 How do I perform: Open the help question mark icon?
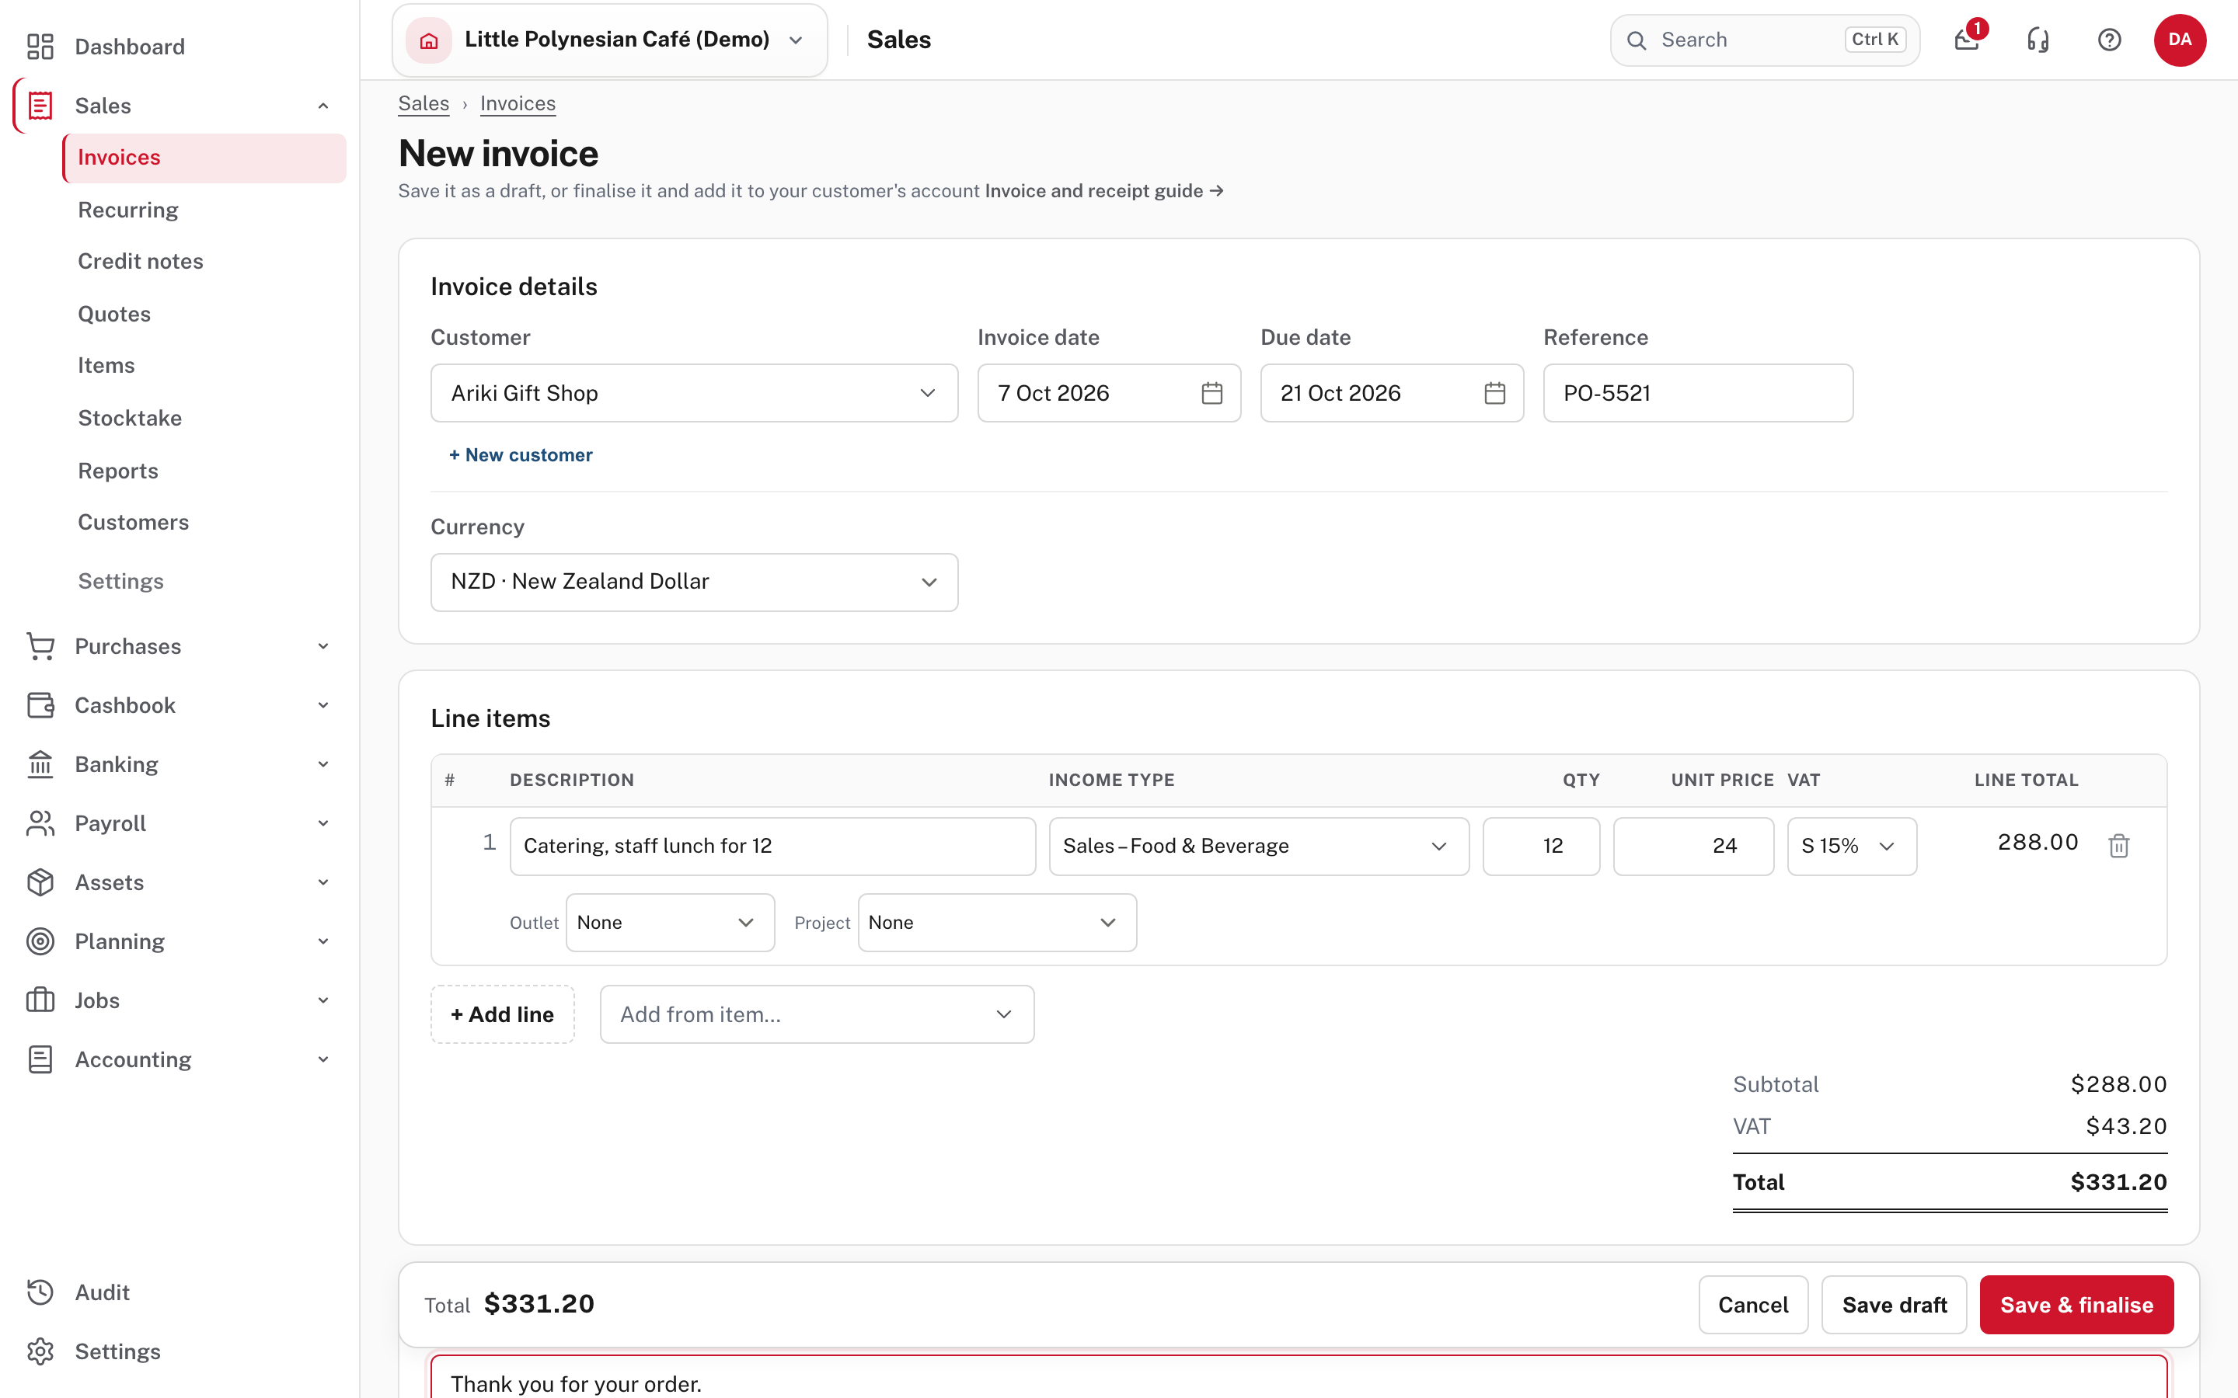point(2110,40)
